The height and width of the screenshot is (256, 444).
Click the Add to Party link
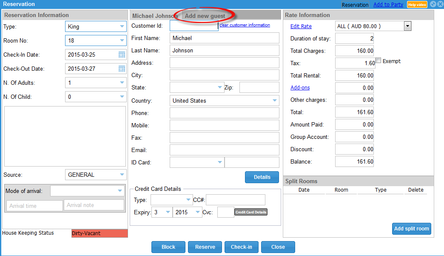tap(388, 5)
